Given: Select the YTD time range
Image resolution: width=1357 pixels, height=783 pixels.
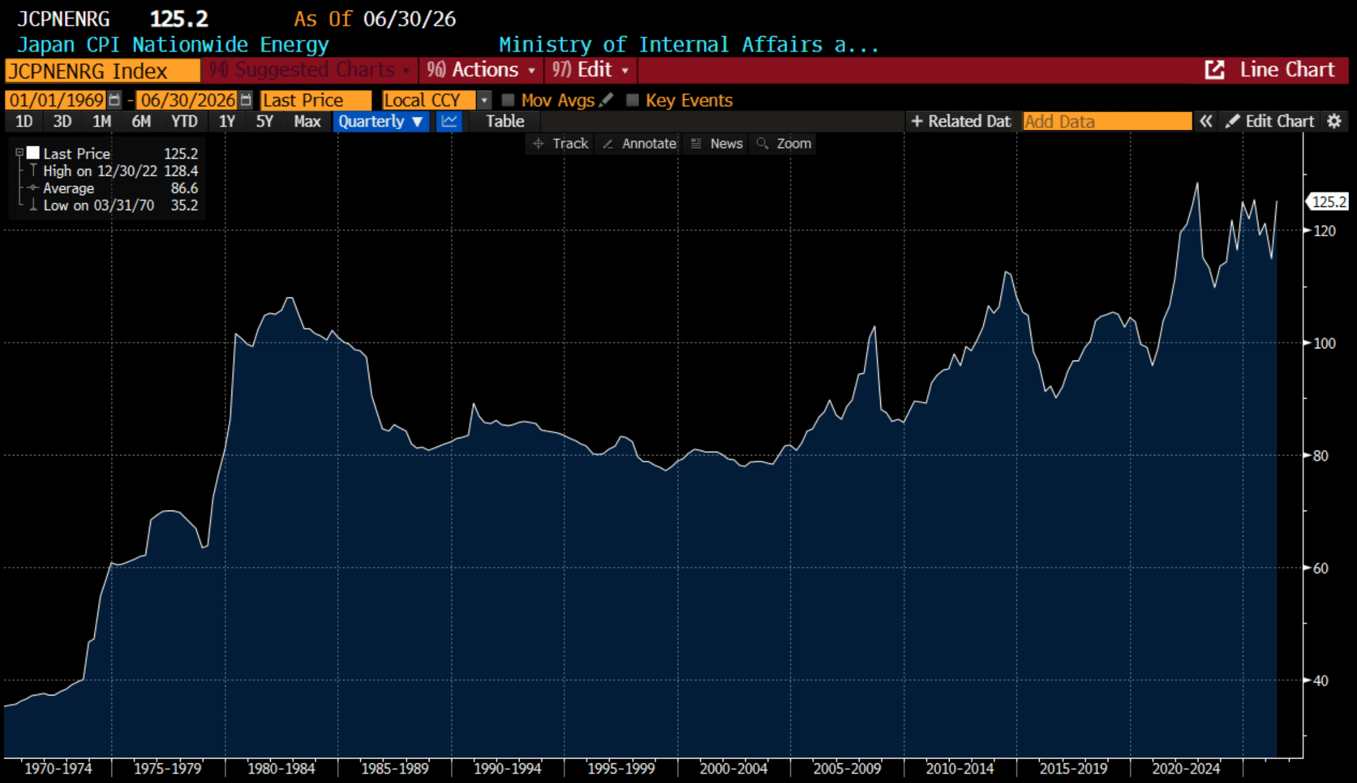Looking at the screenshot, I should (184, 121).
